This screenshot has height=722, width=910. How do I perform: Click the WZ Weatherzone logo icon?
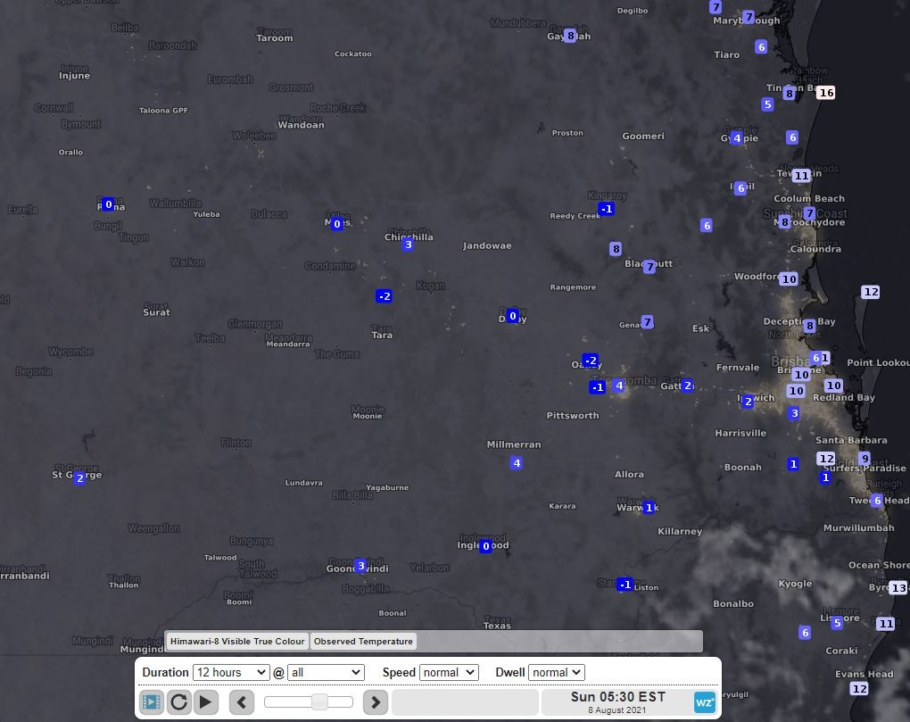pos(705,702)
